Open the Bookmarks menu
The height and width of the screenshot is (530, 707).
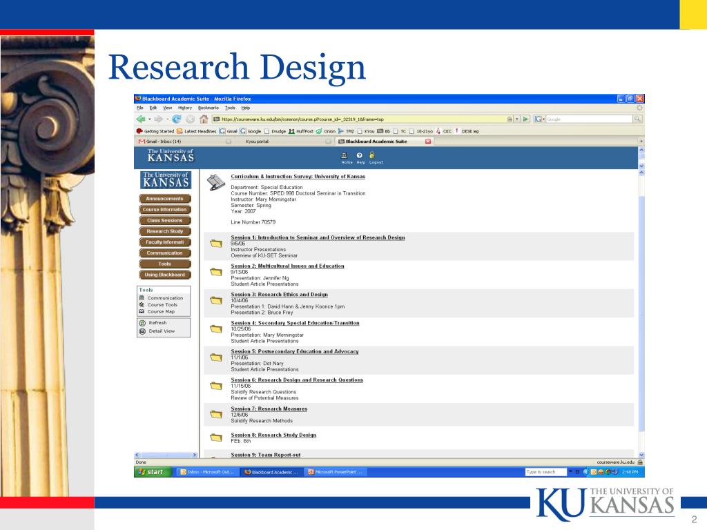(209, 108)
